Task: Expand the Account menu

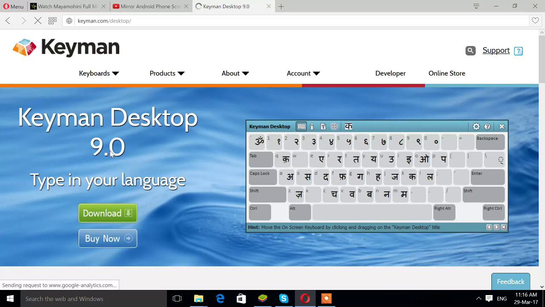Action: (303, 73)
